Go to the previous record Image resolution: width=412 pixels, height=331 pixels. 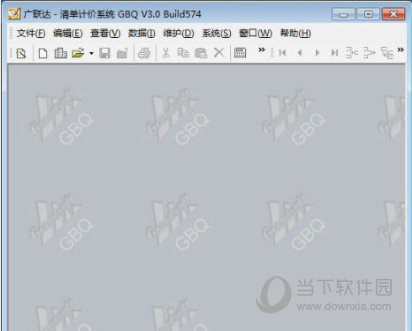(300, 53)
